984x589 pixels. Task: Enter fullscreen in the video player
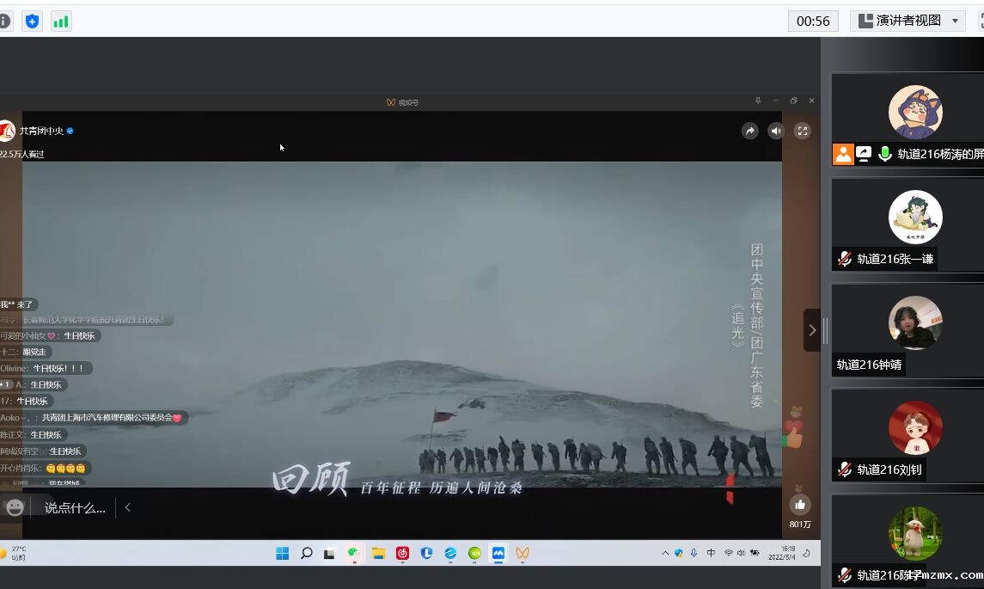pyautogui.click(x=803, y=131)
